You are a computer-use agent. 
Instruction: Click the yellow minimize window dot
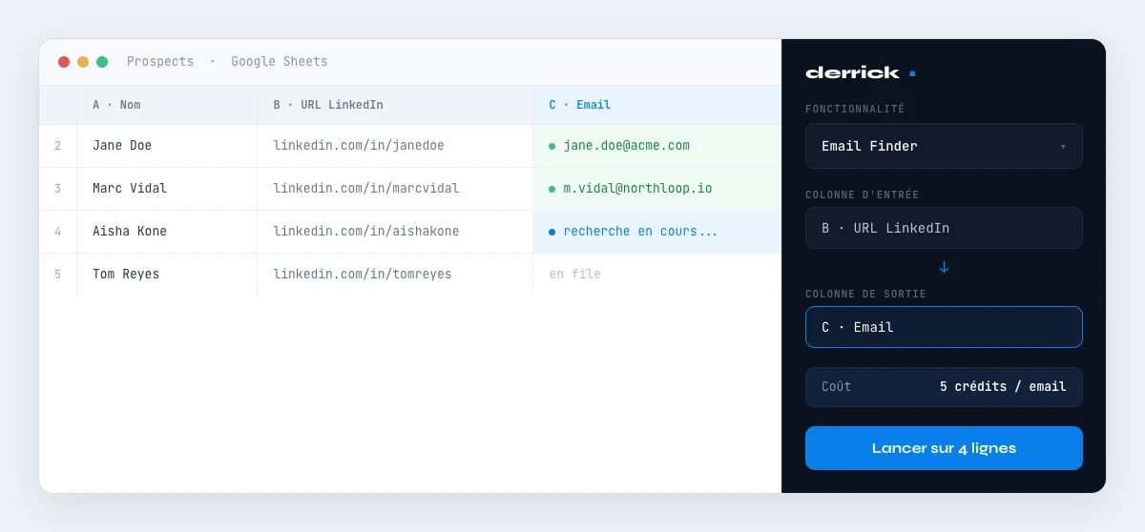(83, 62)
